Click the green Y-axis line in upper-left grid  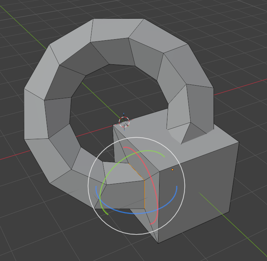click(x=23, y=27)
